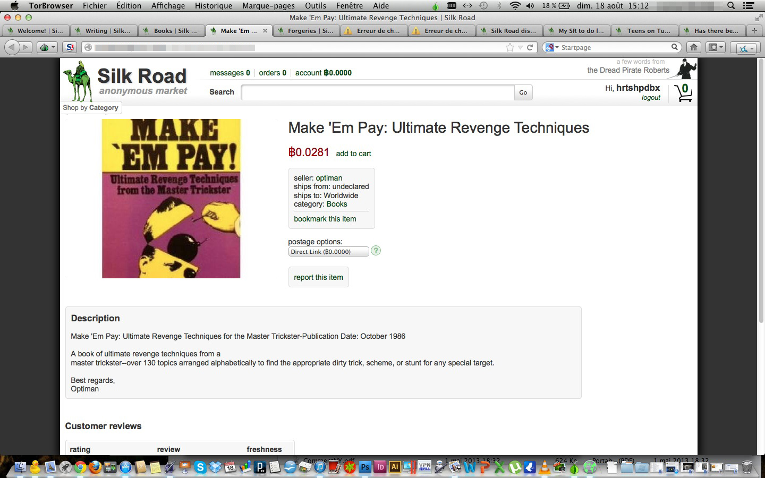The image size is (765, 478).
Task: Open Skype from the dock
Action: (200, 467)
